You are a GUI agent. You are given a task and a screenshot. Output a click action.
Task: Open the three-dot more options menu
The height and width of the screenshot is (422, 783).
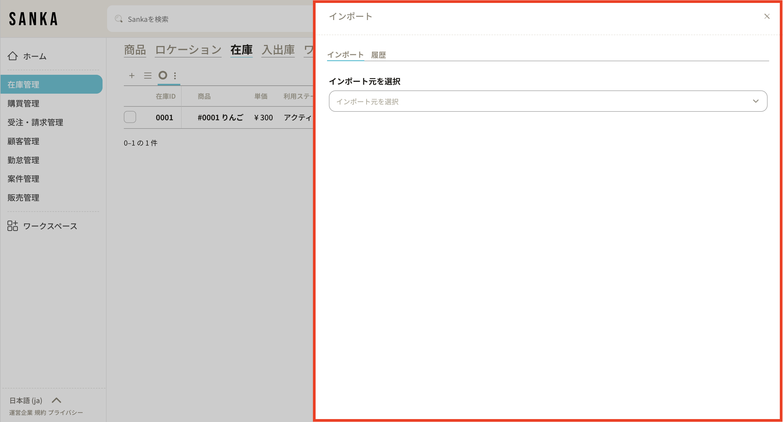click(x=175, y=76)
